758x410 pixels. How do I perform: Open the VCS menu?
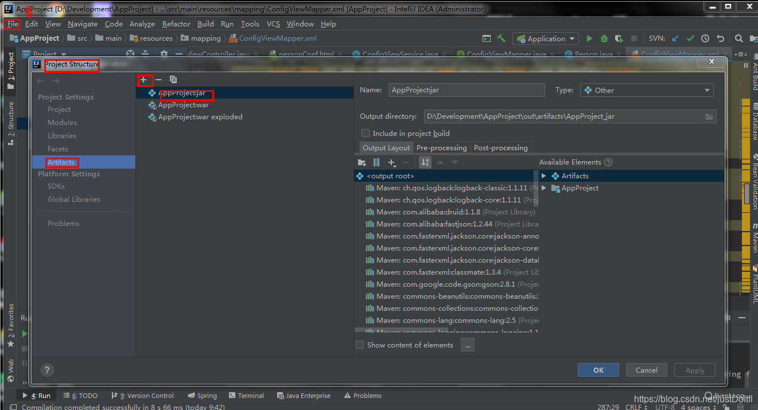[273, 24]
